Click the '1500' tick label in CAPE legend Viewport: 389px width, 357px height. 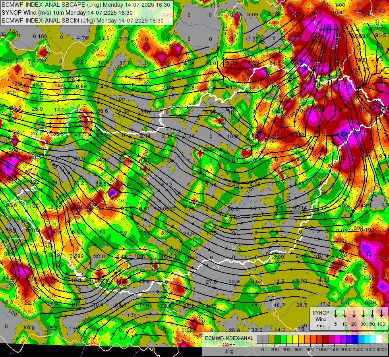click(x=334, y=349)
